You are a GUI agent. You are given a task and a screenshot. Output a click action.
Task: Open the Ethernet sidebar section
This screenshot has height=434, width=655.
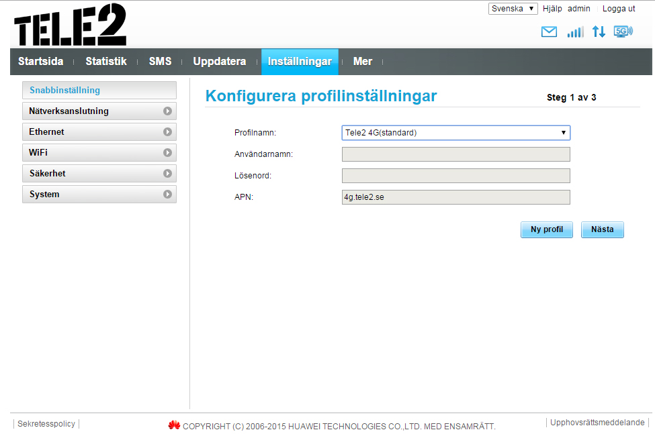coord(99,131)
